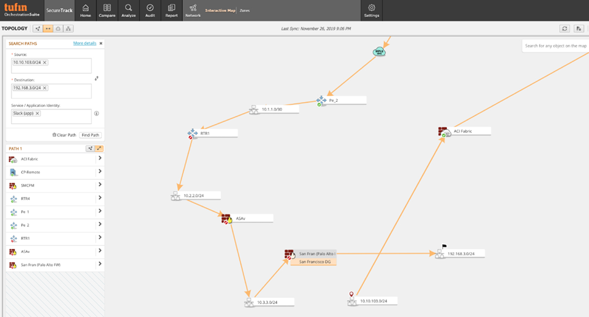Click the ASAv firewall icon in path list
Viewport: 589px width, 317px height.
13,252
